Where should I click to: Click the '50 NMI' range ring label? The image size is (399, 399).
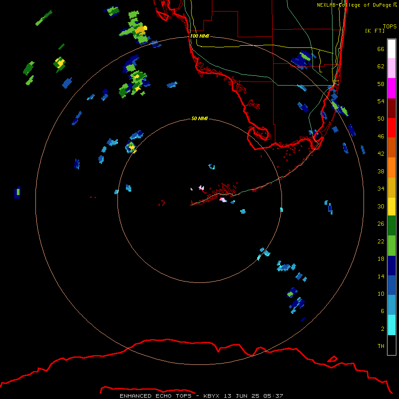point(199,118)
